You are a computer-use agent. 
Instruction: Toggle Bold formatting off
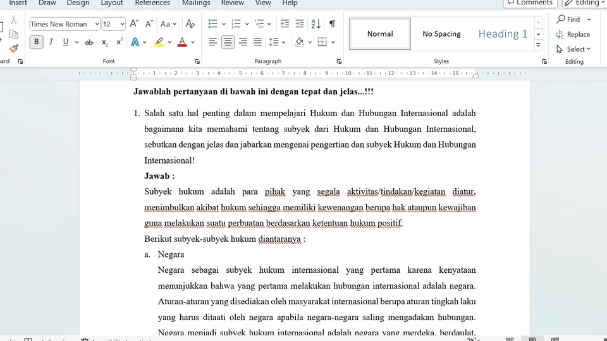37,42
